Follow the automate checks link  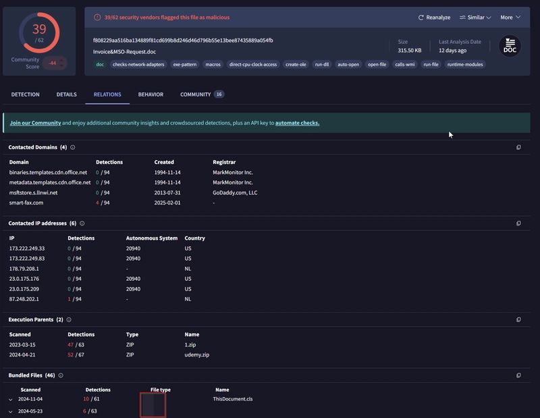297,123
